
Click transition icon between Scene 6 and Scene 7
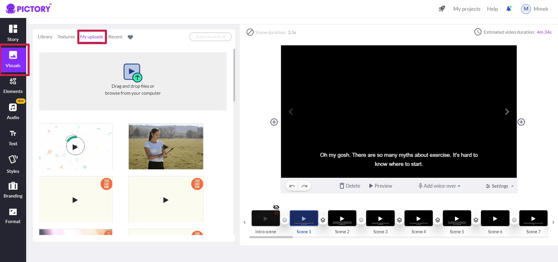click(x=514, y=220)
